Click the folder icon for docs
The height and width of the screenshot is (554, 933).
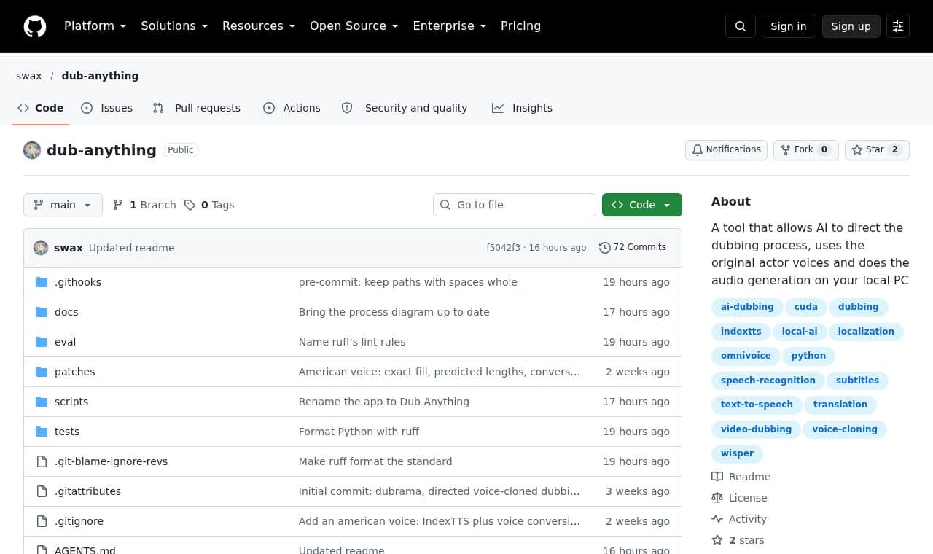(42, 312)
